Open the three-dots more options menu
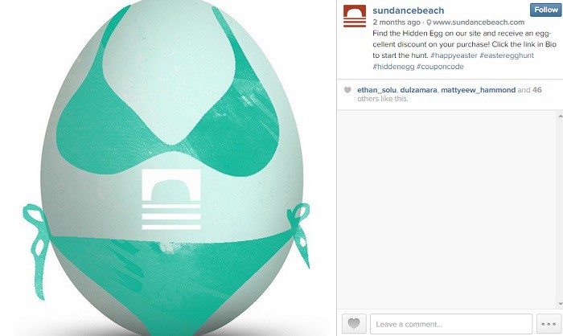The width and height of the screenshot is (563, 336). pyautogui.click(x=549, y=324)
